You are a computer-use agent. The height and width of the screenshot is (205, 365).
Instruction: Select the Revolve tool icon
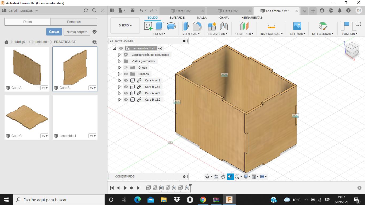(171, 26)
